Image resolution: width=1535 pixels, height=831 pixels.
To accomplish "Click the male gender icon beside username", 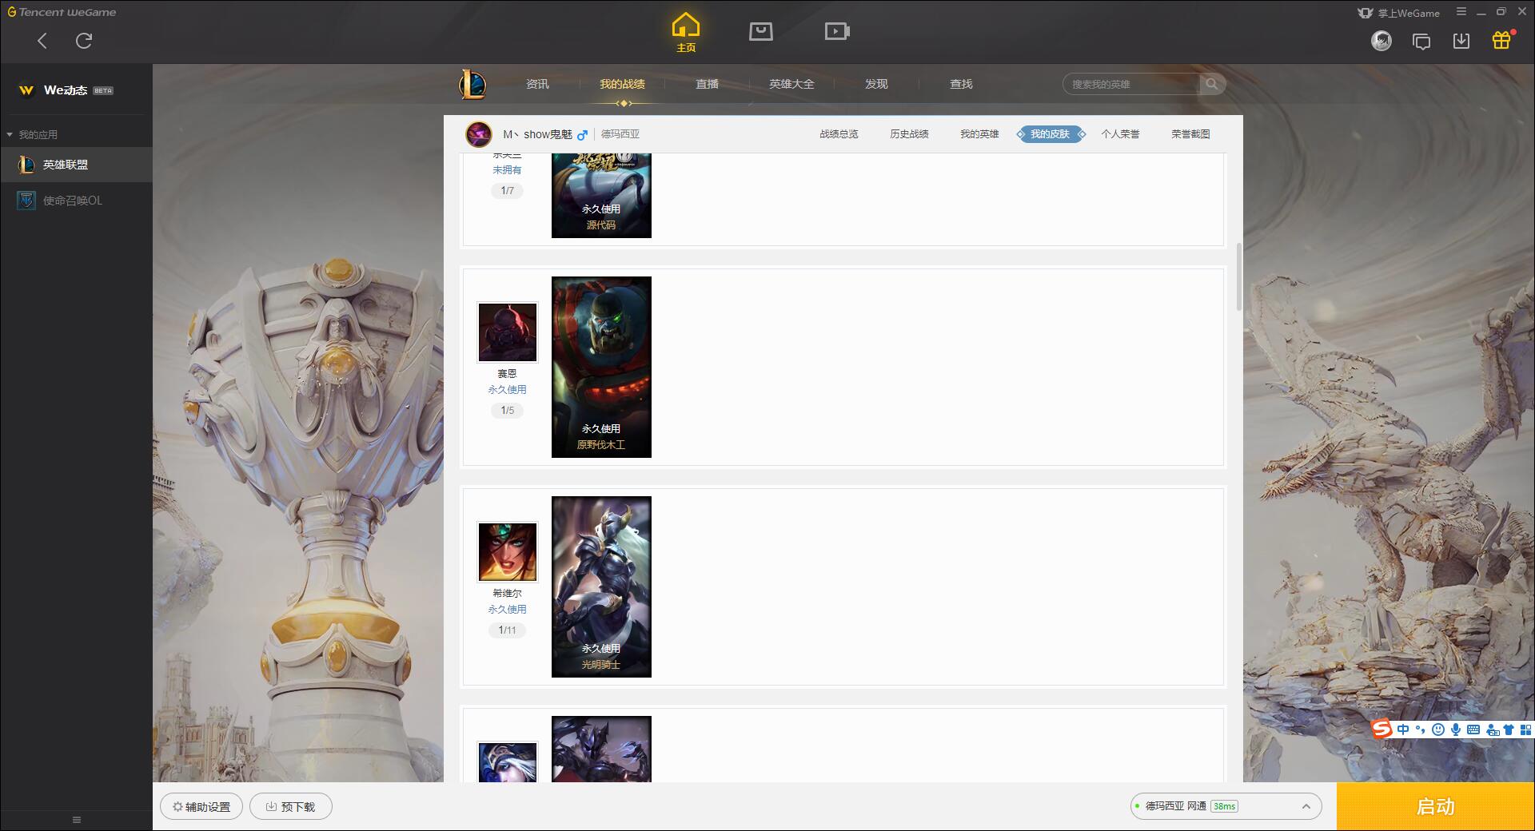I will coord(582,135).
